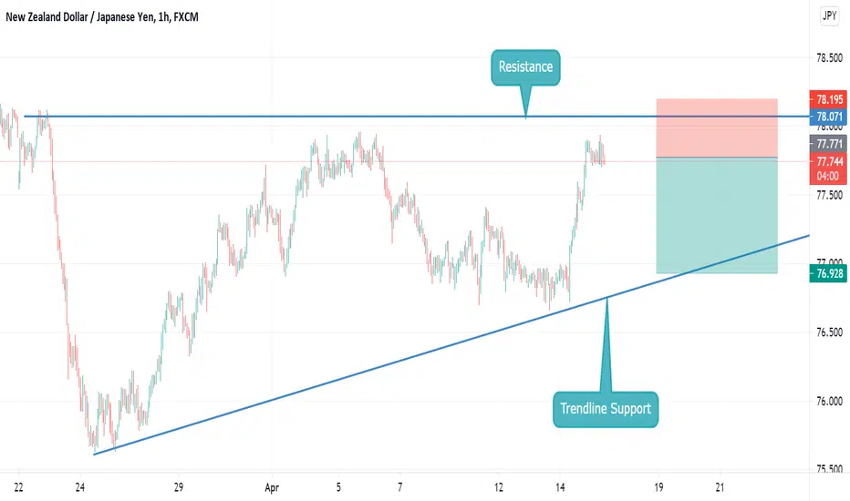850x501 pixels.
Task: Click the 78.195 red stop price tag
Action: click(828, 99)
